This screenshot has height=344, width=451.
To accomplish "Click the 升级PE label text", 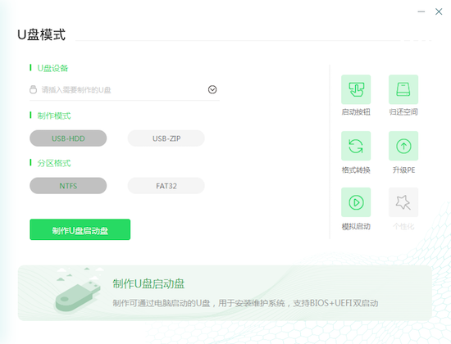I will click(x=403, y=170).
